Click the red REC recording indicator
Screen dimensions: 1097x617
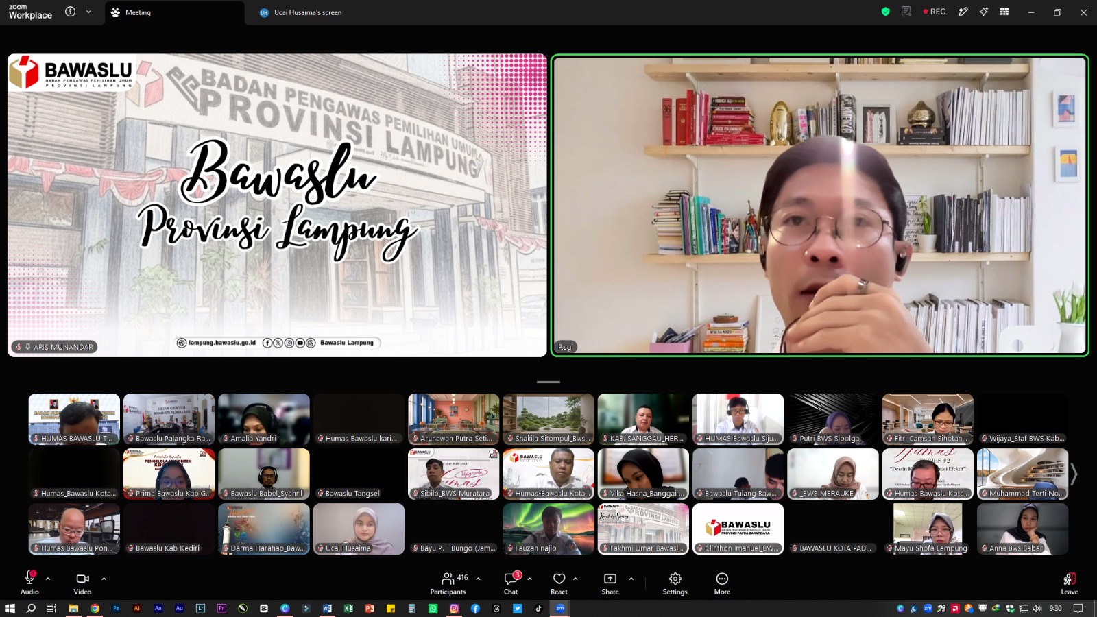[935, 12]
